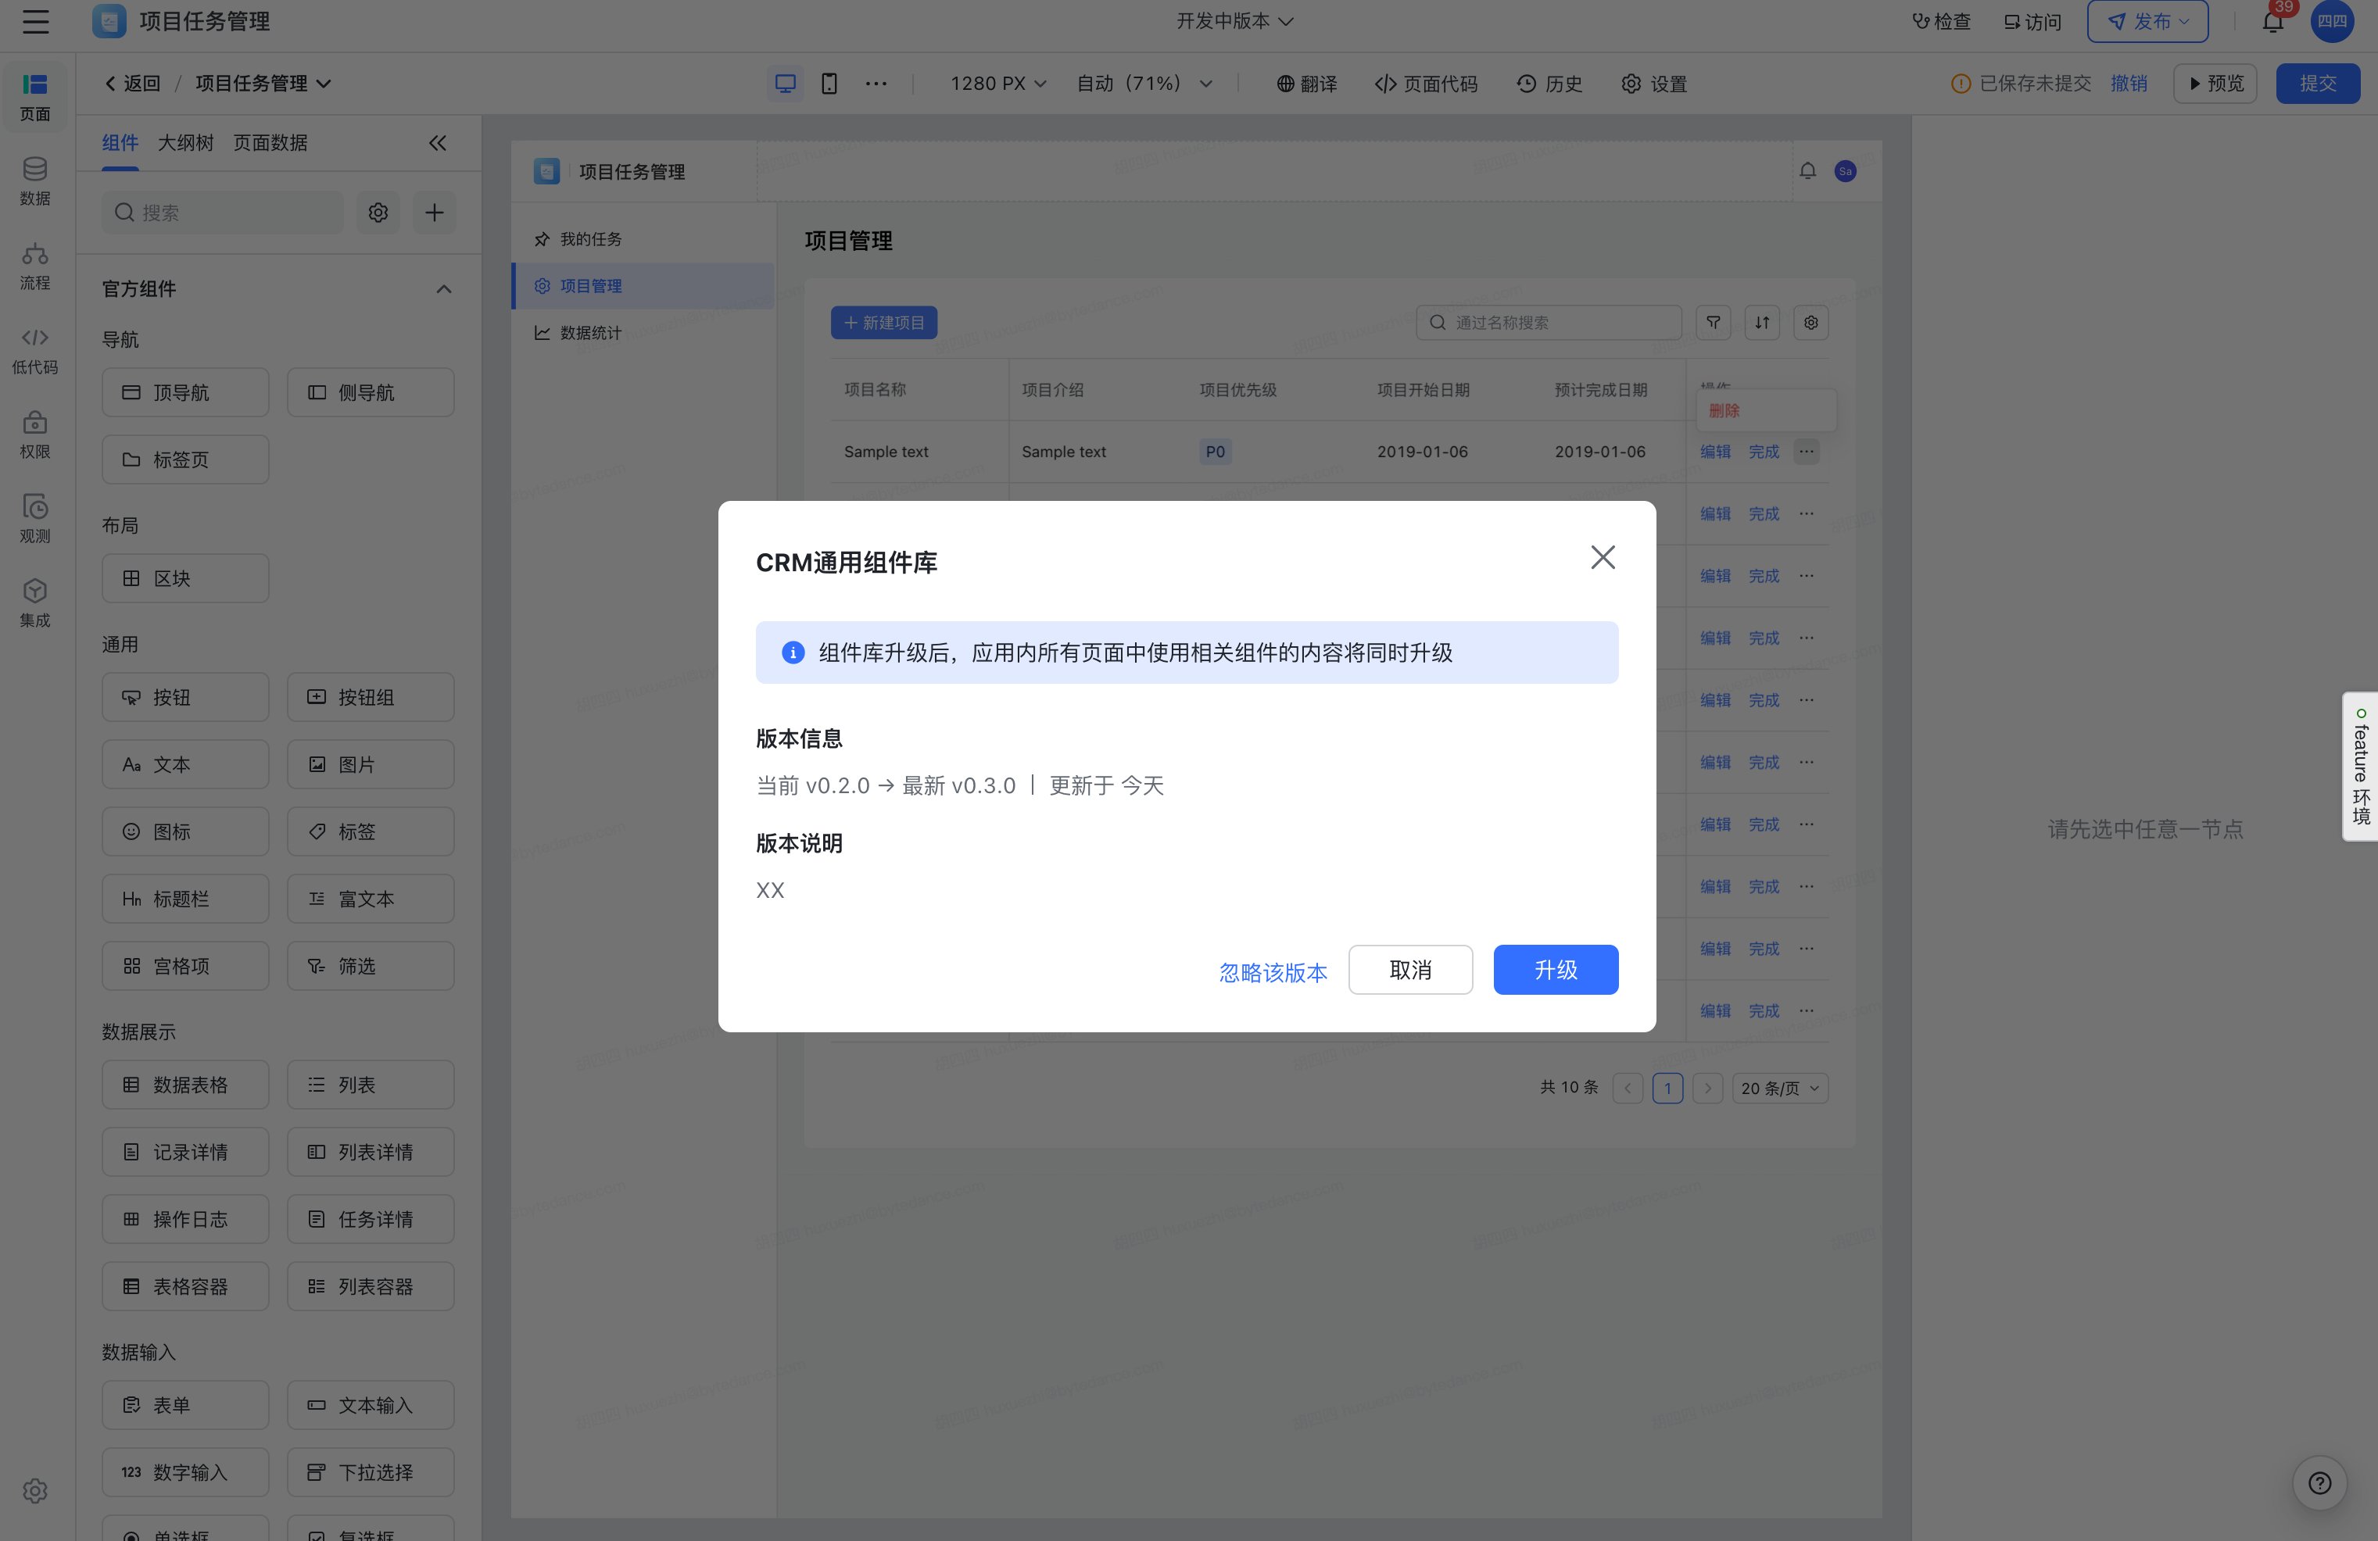Click the 取消 button

1409,970
